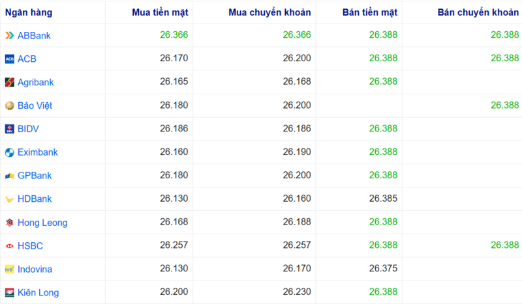
Task: Click the Eximbank logo icon
Action: [x=9, y=152]
